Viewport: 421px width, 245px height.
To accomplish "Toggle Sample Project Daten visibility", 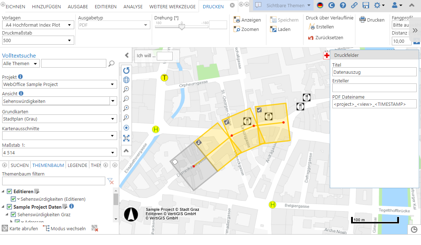I will (x=9, y=207).
